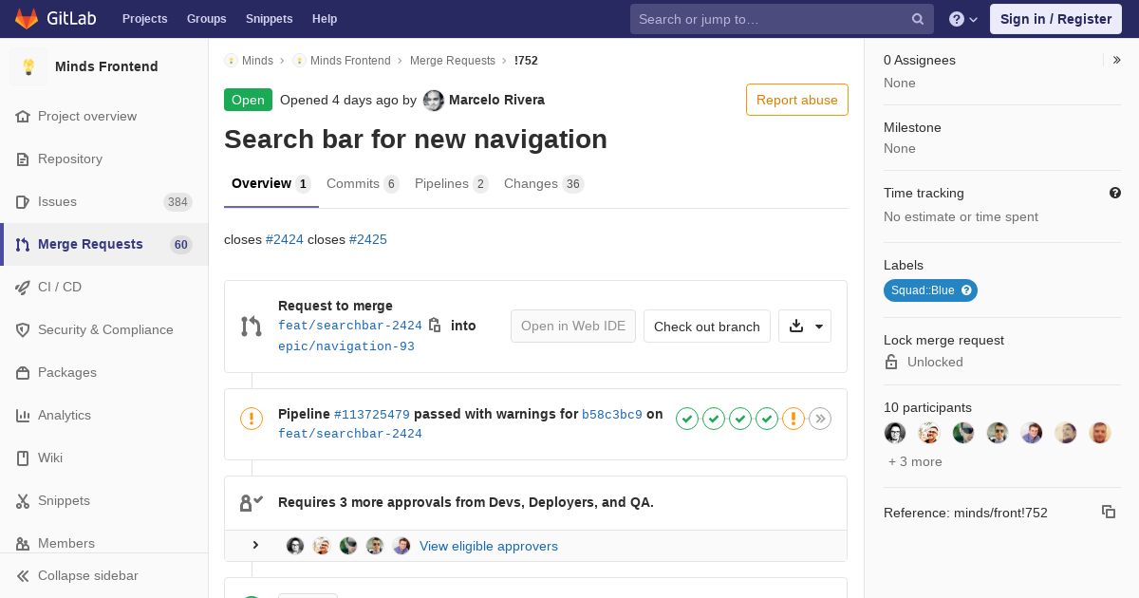Click the Members icon in sidebar
Viewport: 1139px width, 598px height.
(x=23, y=543)
